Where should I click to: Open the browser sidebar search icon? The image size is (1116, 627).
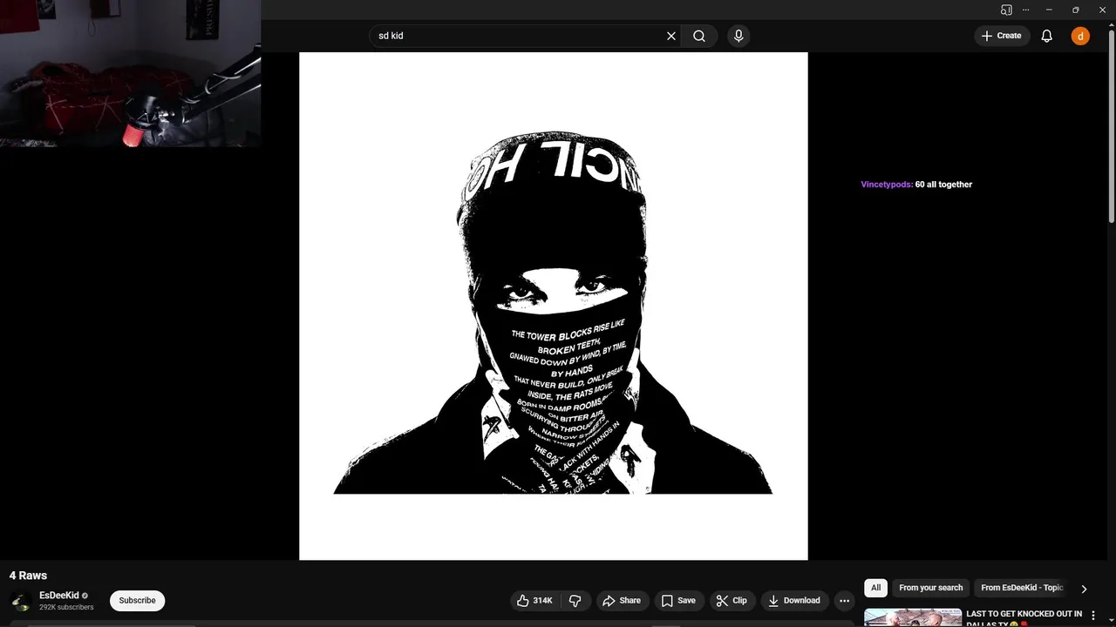coord(1006,10)
